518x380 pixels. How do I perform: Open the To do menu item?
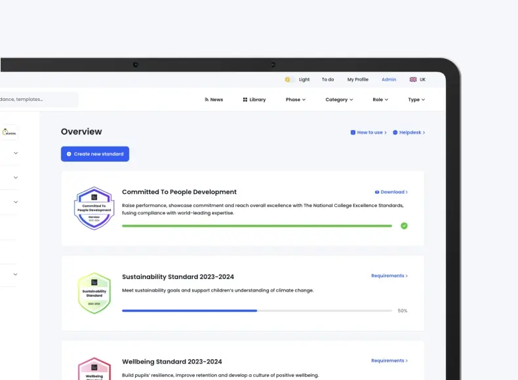(x=327, y=79)
